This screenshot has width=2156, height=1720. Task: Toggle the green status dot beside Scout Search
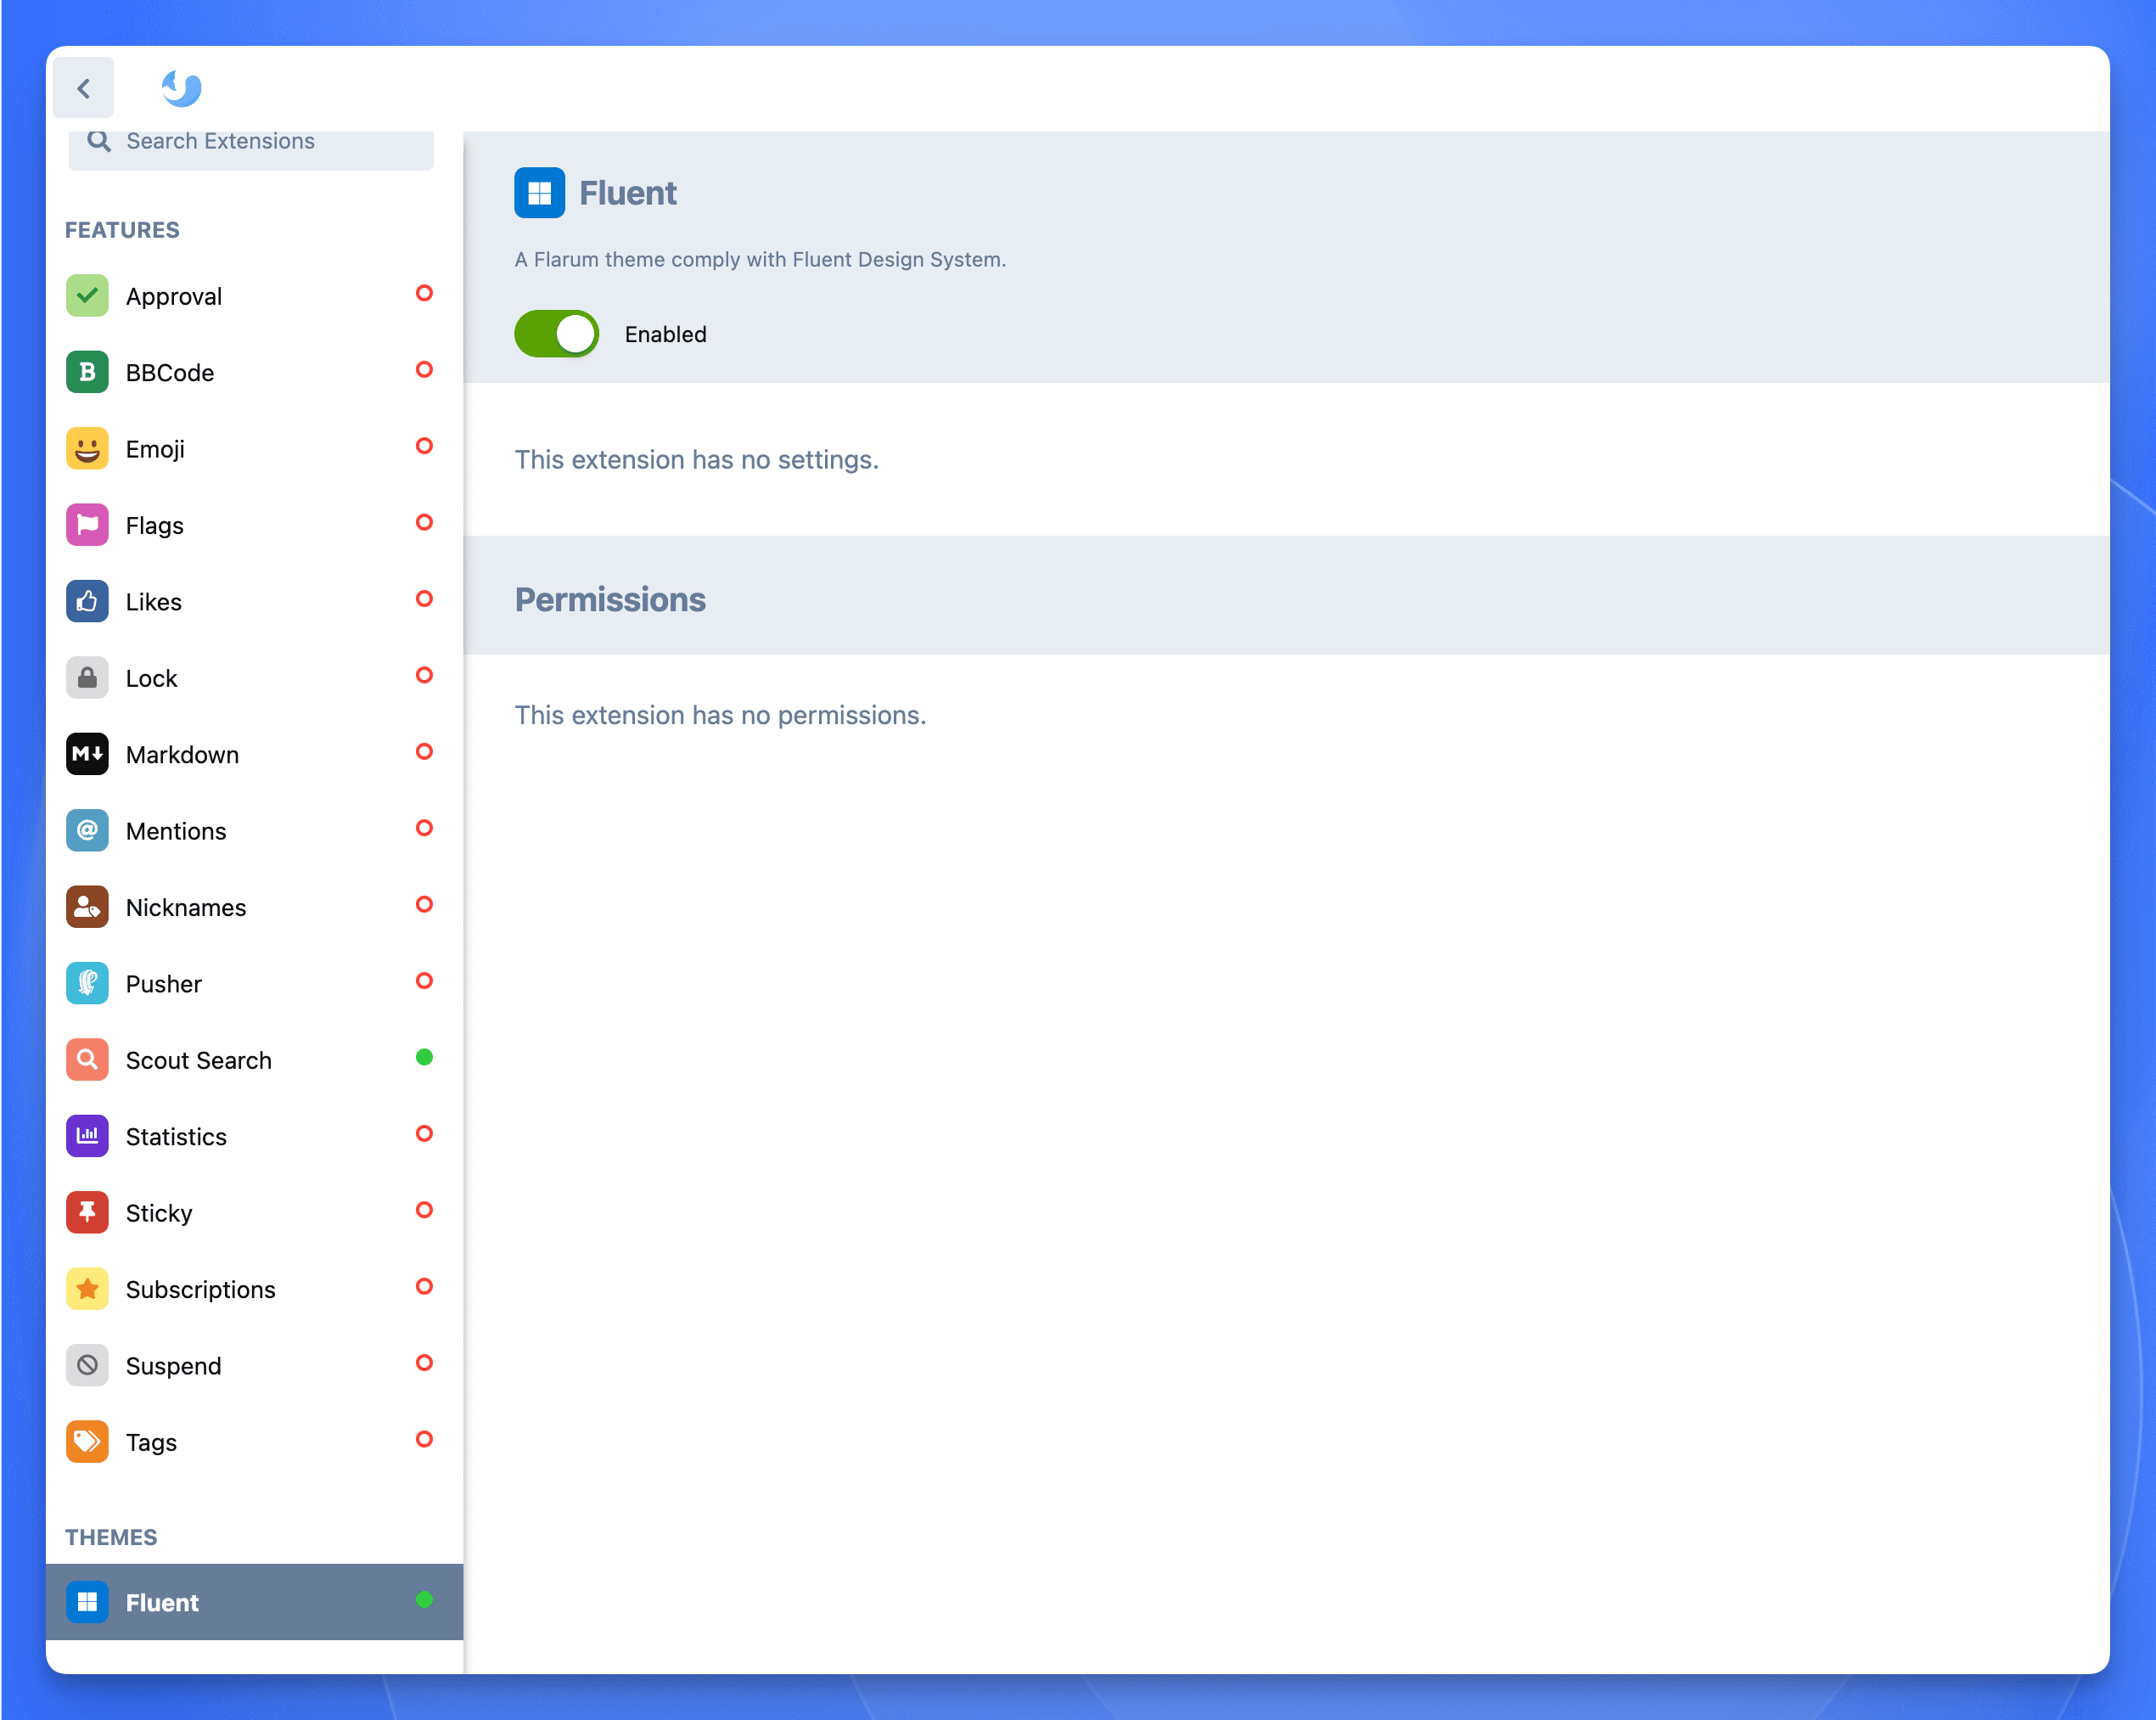point(425,1057)
